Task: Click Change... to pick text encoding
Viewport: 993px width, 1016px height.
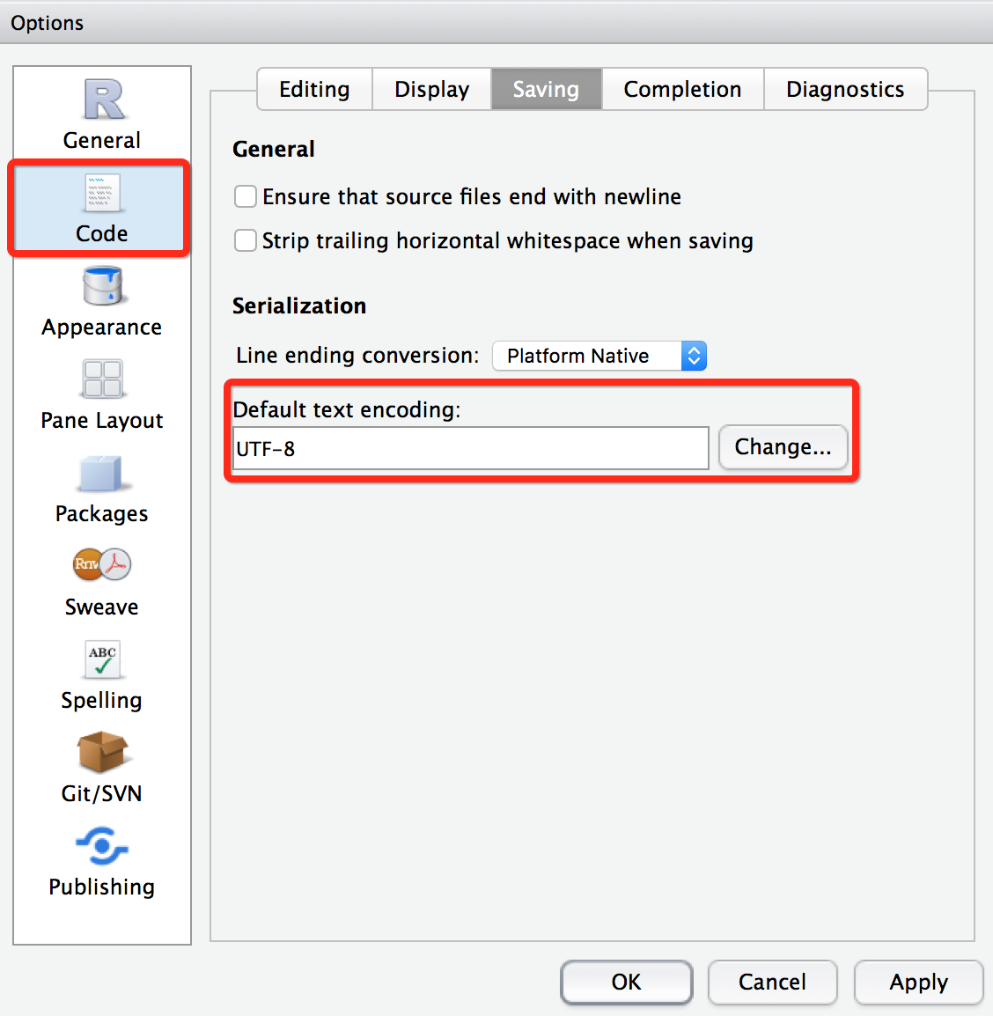Action: point(783,447)
